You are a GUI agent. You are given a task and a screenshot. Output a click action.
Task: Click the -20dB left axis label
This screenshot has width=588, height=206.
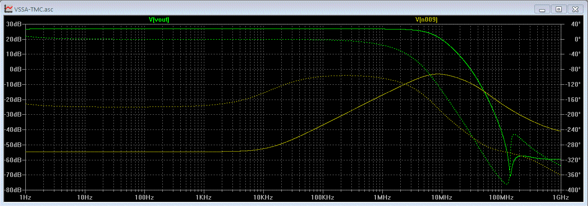pyautogui.click(x=12, y=100)
